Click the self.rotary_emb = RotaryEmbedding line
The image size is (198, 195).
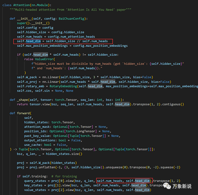[x=108, y=86]
